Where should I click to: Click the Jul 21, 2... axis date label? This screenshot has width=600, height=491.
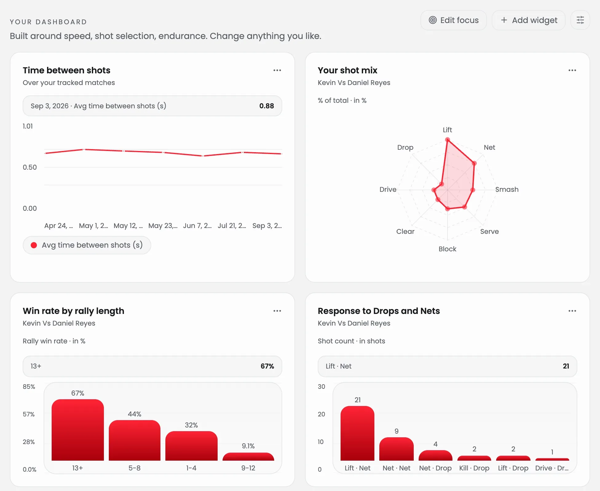point(232,226)
